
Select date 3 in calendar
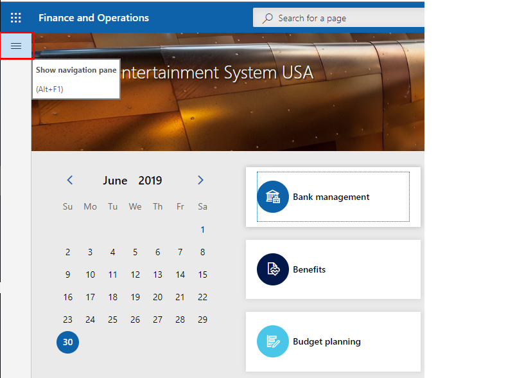[91, 252]
